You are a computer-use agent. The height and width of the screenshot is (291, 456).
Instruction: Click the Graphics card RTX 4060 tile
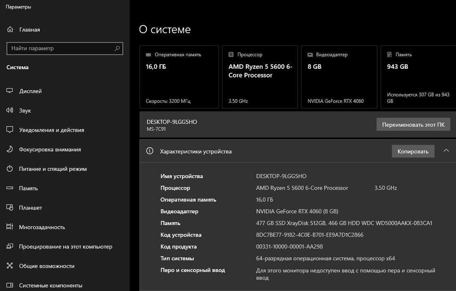point(339,77)
